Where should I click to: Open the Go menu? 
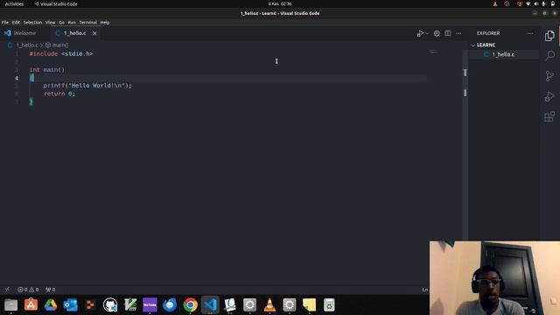[62, 22]
